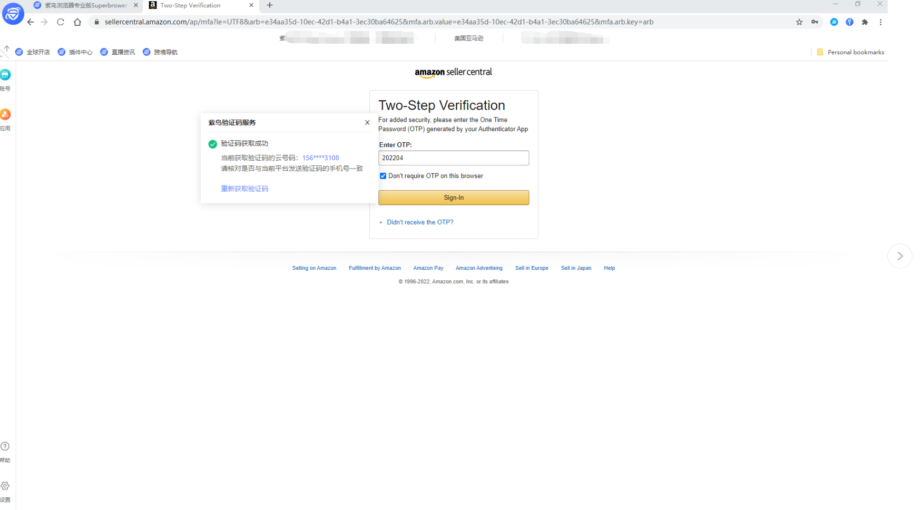Open the Personal bookmarks folder
This screenshot has height=510, width=922.
850,52
